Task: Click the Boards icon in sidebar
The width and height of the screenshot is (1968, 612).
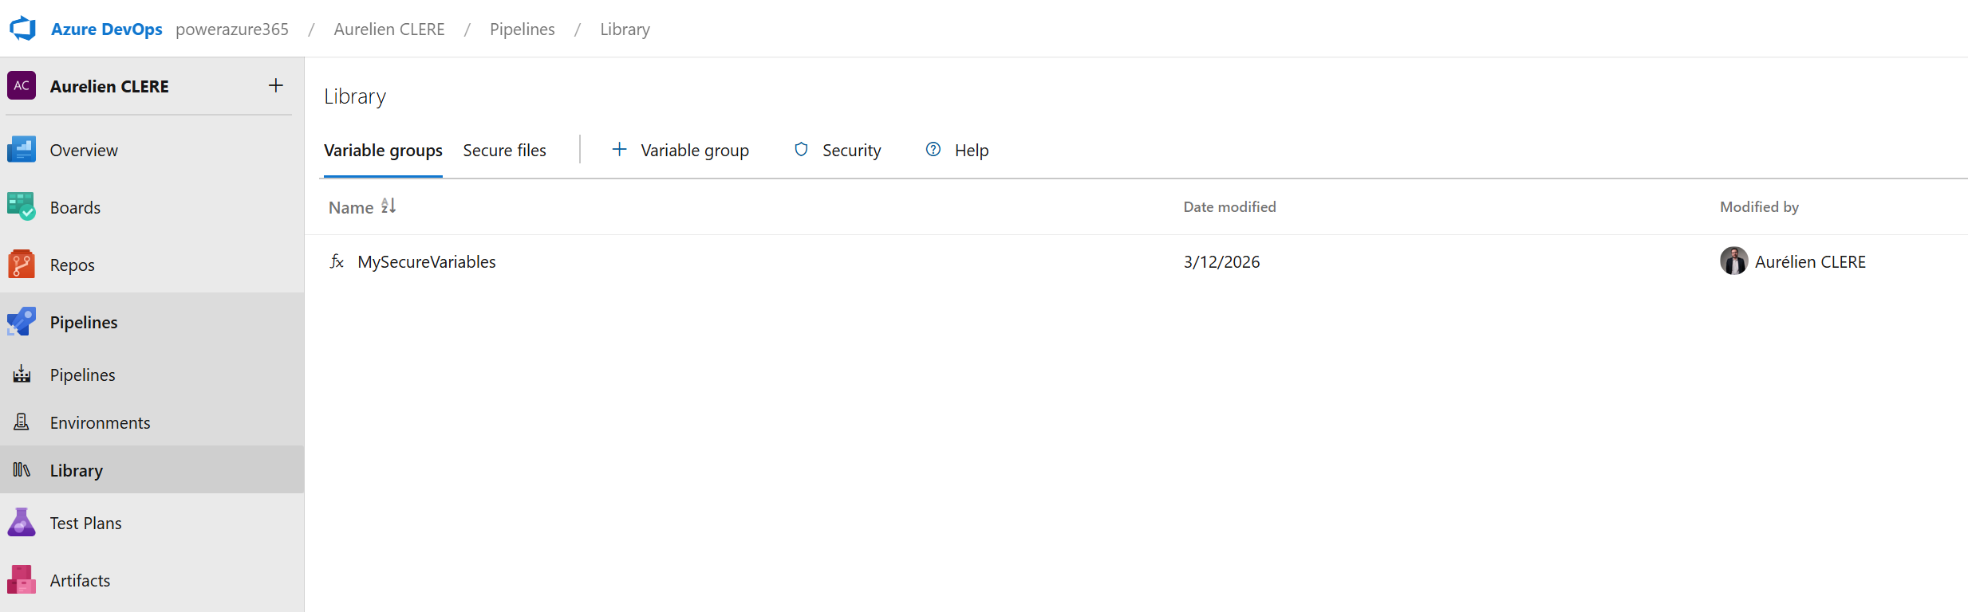Action: pyautogui.click(x=22, y=207)
